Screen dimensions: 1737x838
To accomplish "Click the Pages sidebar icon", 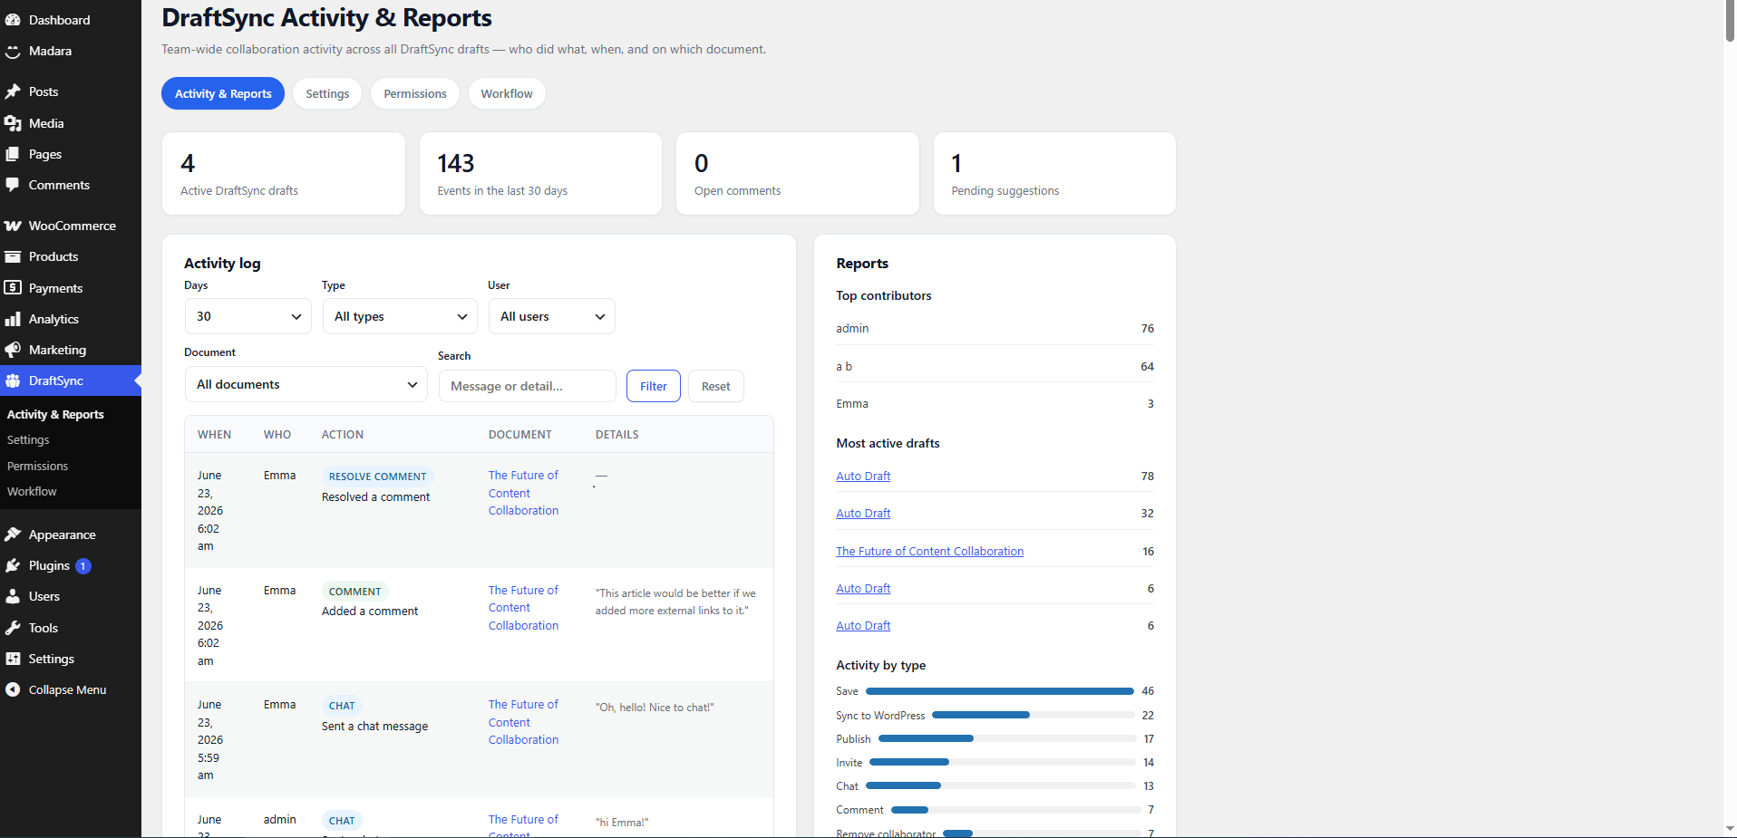I will [13, 154].
